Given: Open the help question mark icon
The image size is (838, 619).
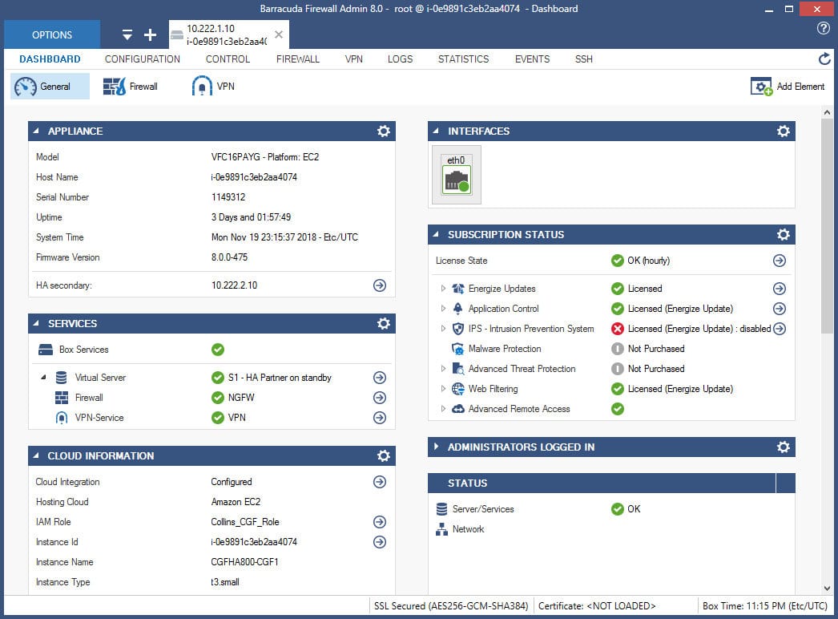Looking at the screenshot, I should click(x=824, y=28).
